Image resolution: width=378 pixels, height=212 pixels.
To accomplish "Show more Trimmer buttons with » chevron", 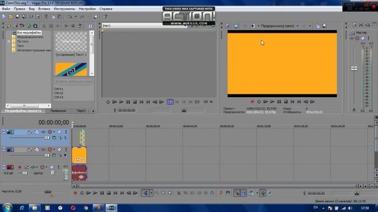I will (x=211, y=102).
